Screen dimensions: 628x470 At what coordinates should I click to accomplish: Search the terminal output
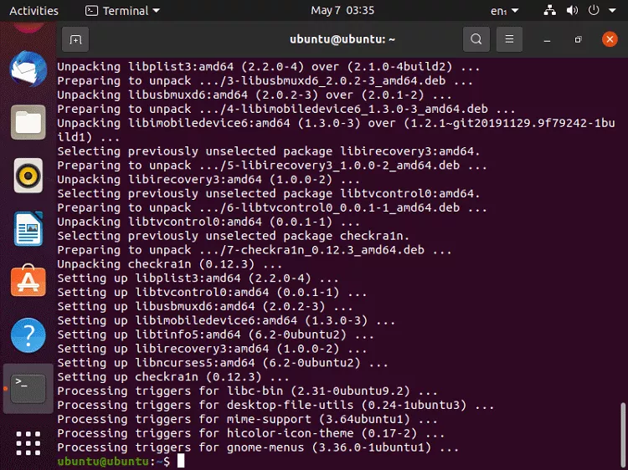(x=476, y=39)
